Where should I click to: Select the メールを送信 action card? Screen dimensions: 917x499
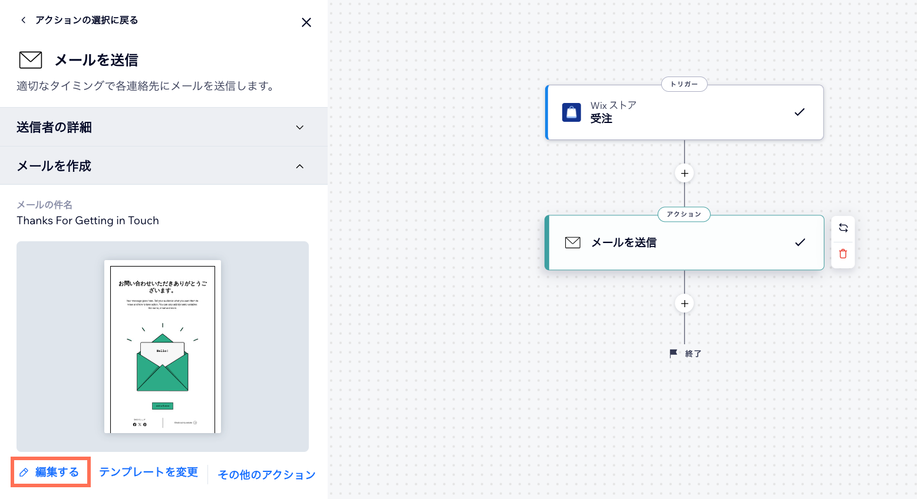[684, 242]
